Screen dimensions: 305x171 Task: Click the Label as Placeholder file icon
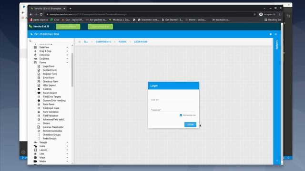point(39,127)
